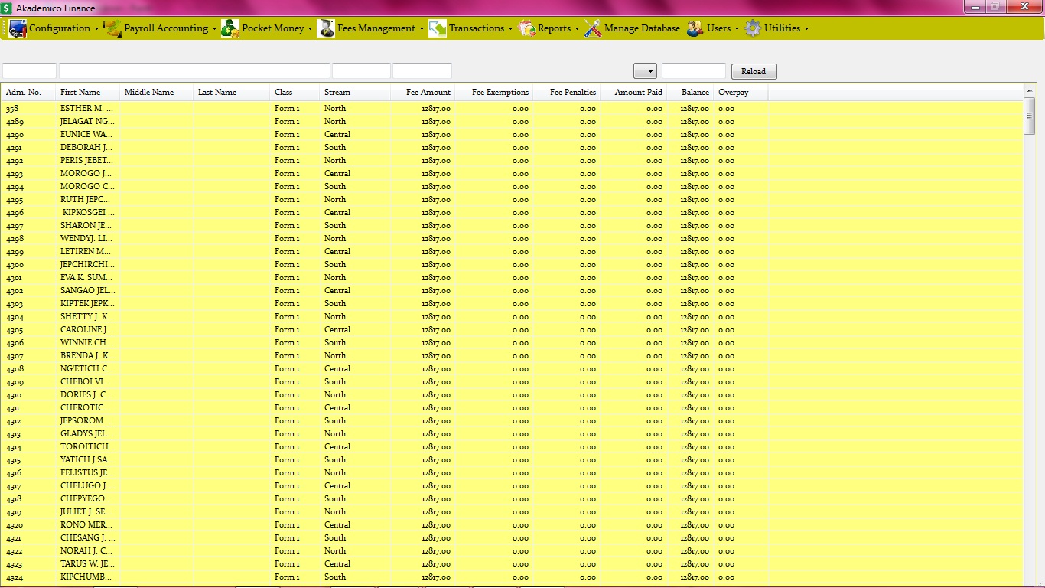The width and height of the screenshot is (1045, 588).
Task: Expand the Payroll Accounting dropdown arrow
Action: [214, 29]
